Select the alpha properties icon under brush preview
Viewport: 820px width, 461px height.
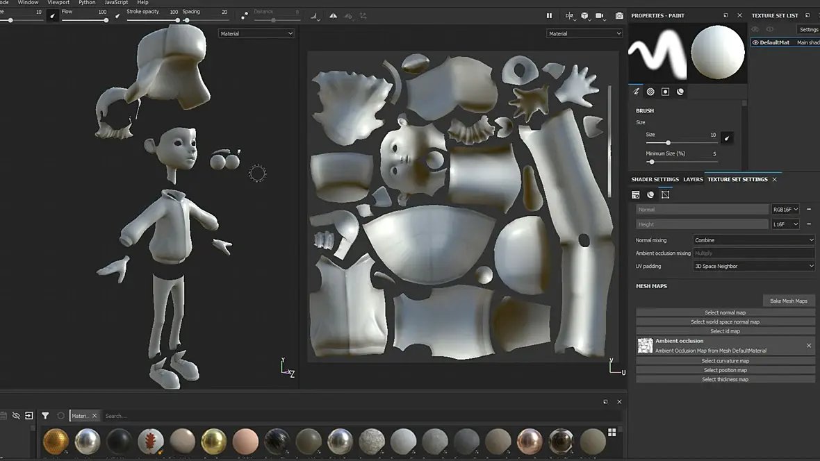650,92
